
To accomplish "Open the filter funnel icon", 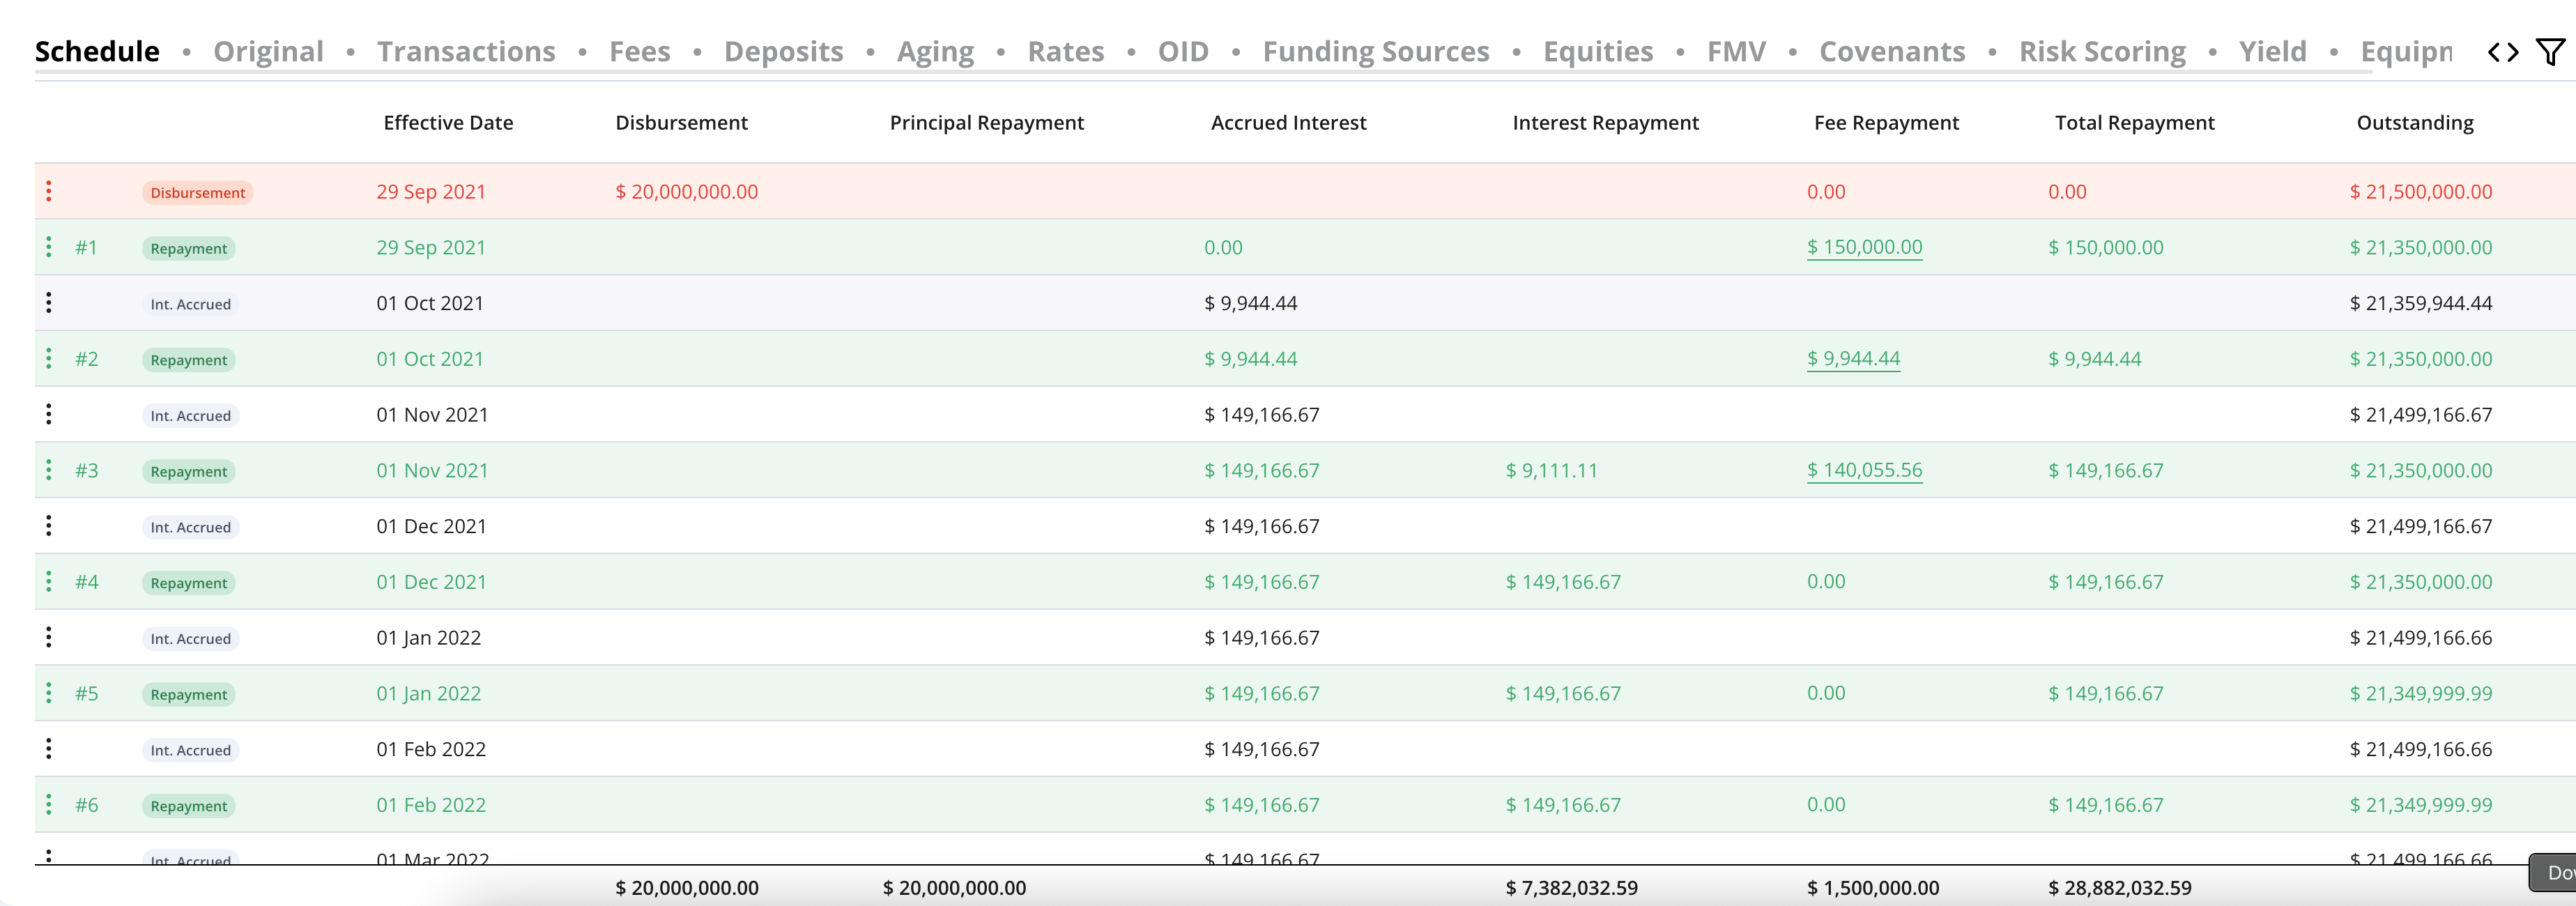I will pyautogui.click(x=2550, y=52).
